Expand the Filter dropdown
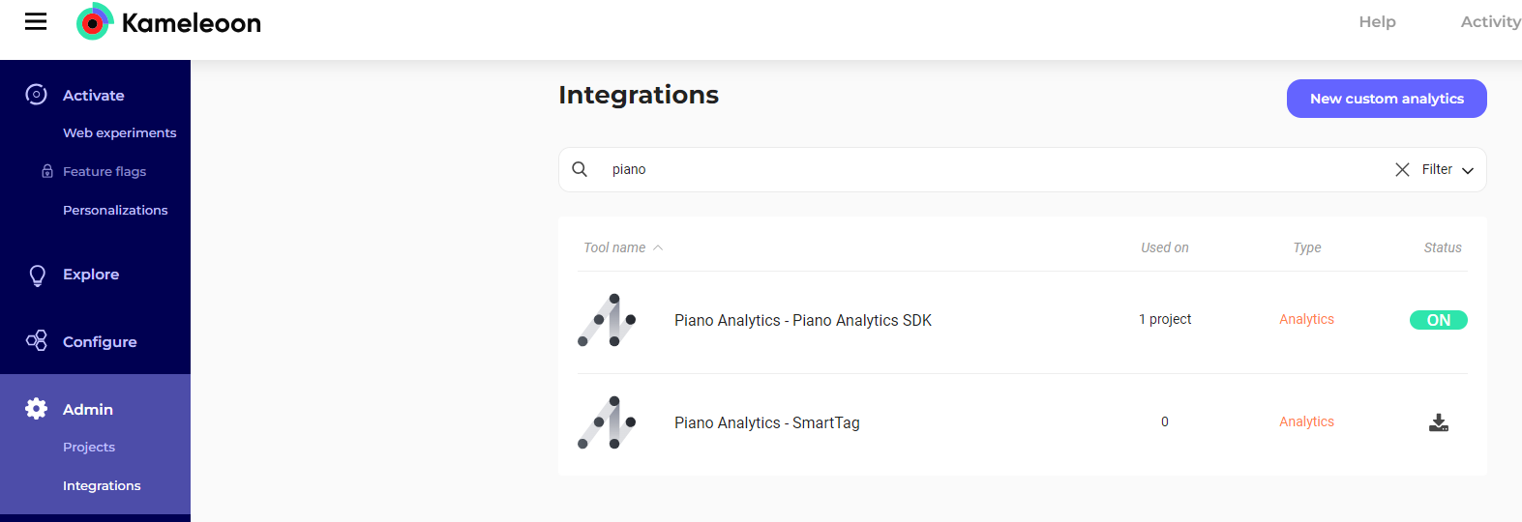Screen dimensions: 1522x522 (1447, 169)
